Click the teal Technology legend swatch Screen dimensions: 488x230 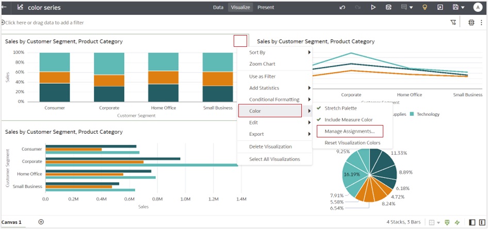click(x=412, y=114)
